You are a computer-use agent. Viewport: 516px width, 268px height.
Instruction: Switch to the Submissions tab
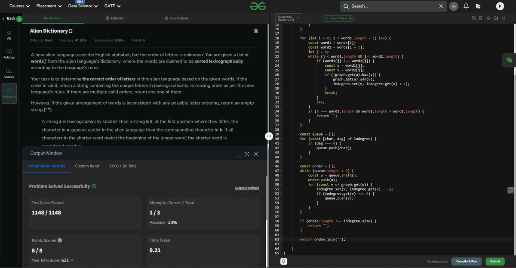(x=176, y=18)
